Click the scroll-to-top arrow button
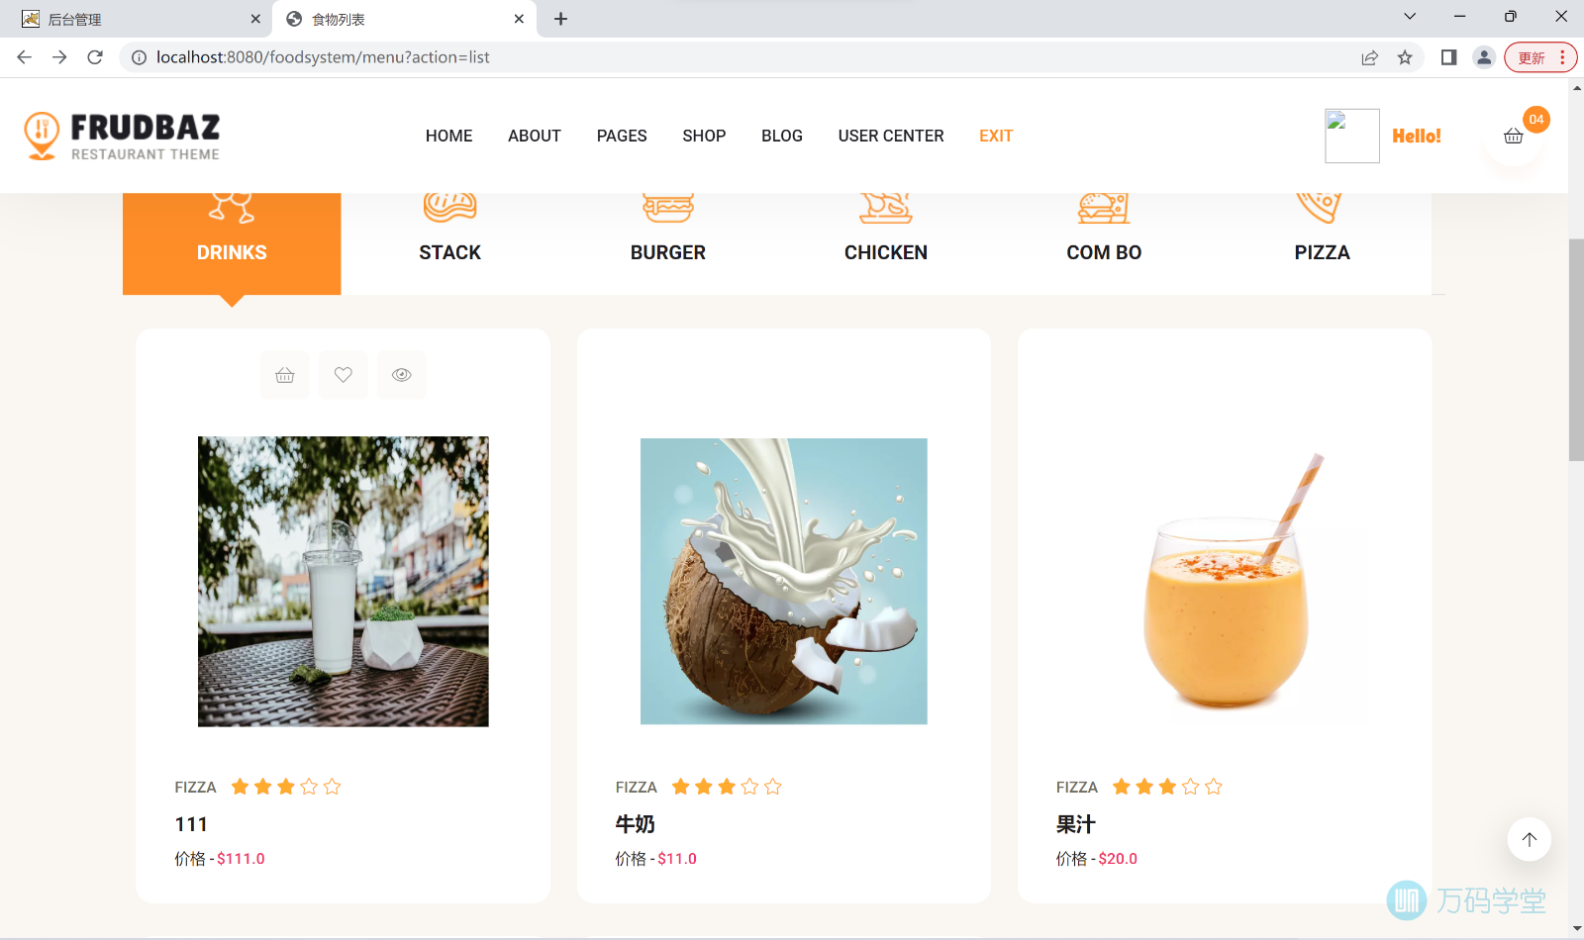The width and height of the screenshot is (1584, 940). 1530,839
